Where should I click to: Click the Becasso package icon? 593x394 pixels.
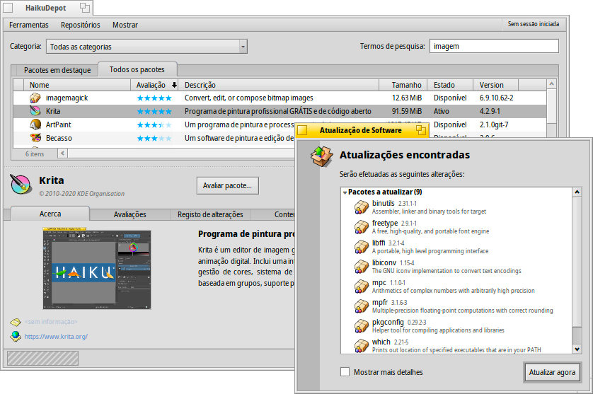point(35,138)
